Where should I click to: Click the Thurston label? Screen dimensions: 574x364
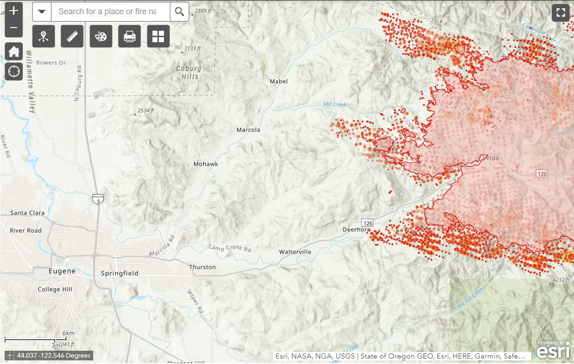(203, 267)
